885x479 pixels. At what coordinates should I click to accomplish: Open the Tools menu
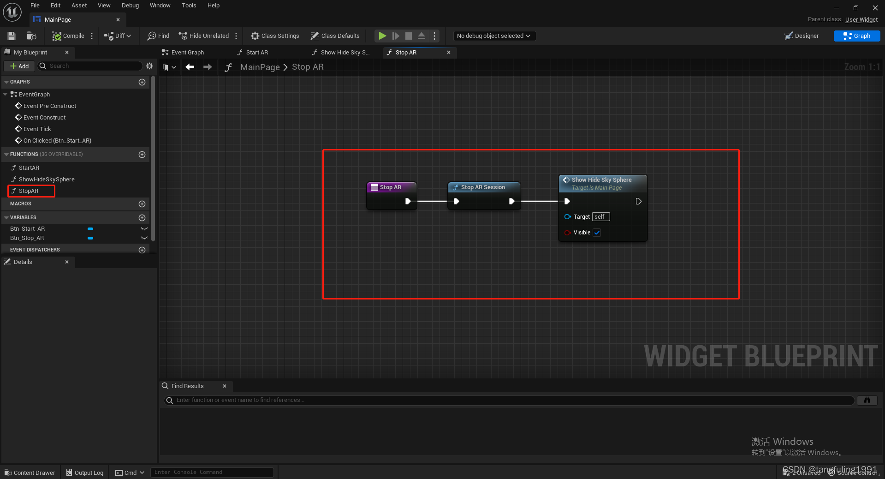(x=189, y=6)
